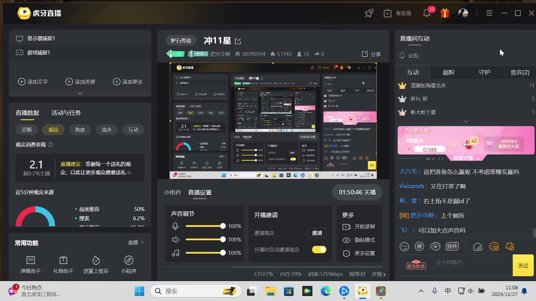This screenshot has height=301, width=536.
Task: Click the rocket icon in title bar
Action: click(x=369, y=13)
